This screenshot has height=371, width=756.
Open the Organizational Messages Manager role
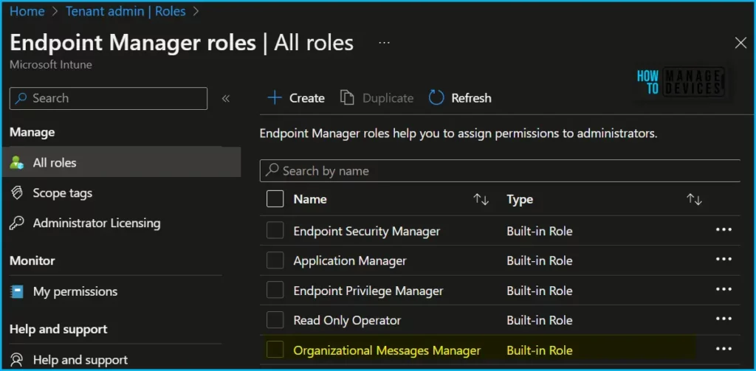[387, 350]
